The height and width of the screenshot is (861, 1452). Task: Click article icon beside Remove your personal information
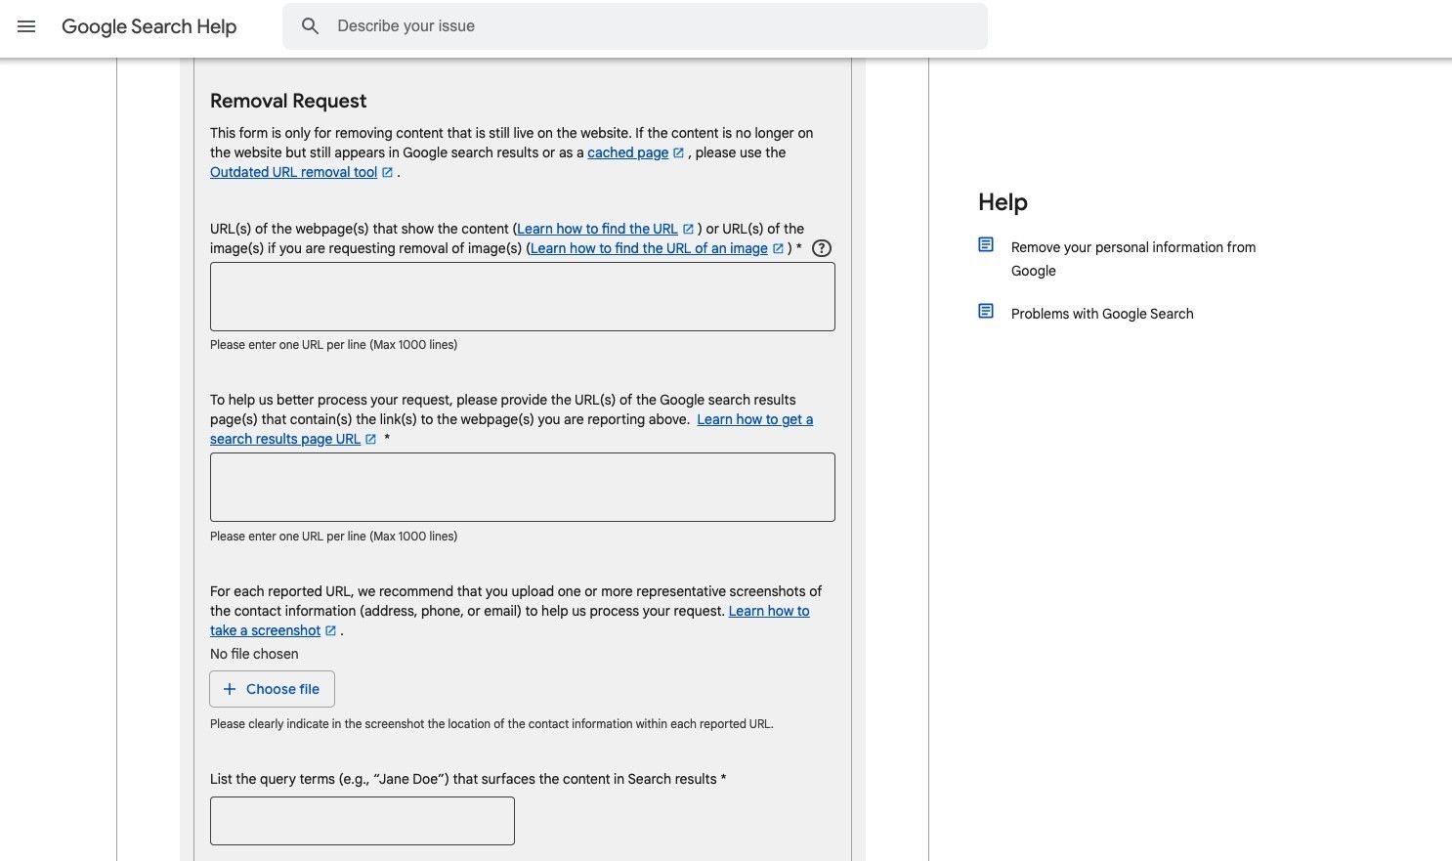click(986, 244)
